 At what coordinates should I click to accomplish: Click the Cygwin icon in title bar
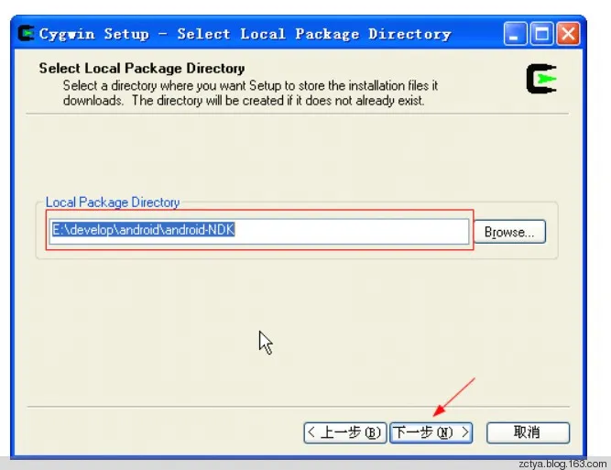(x=27, y=34)
